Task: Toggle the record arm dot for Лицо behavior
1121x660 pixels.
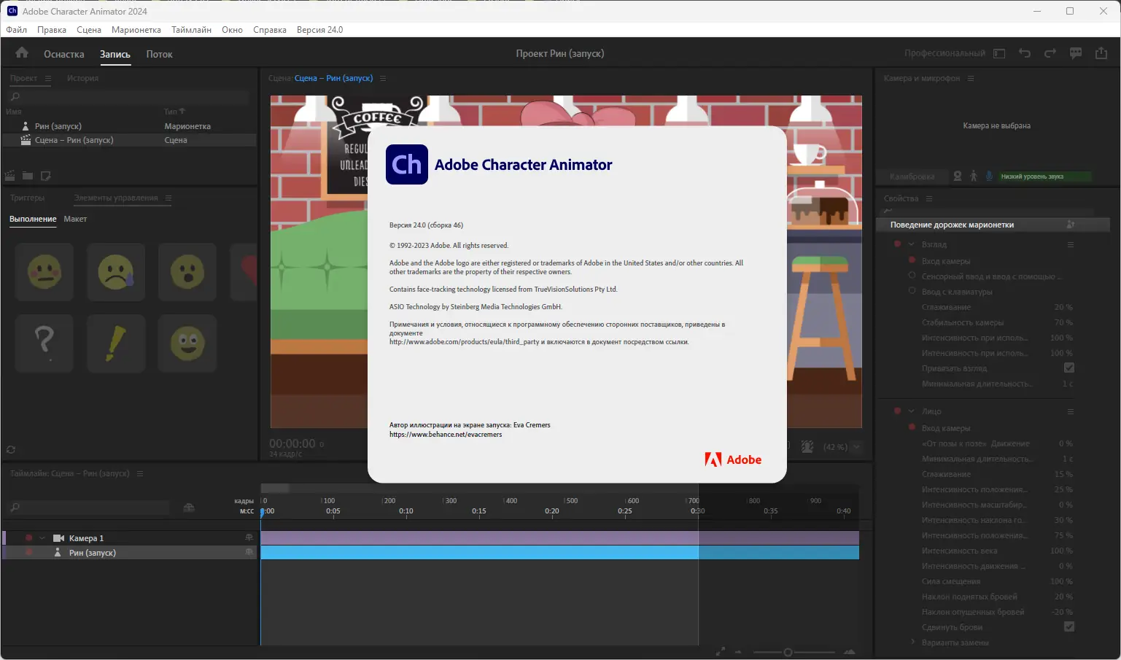Action: [x=898, y=411]
